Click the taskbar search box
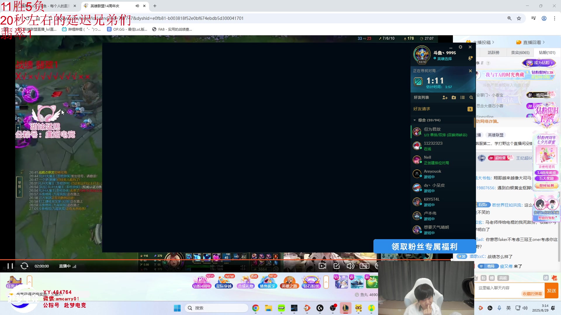 [217, 308]
